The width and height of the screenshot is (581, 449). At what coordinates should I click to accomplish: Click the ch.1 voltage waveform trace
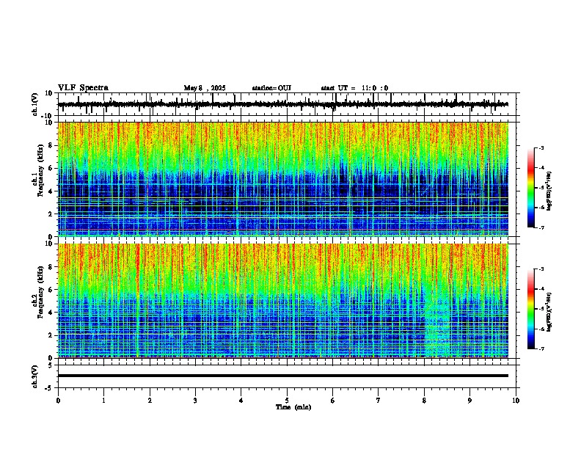tap(283, 104)
